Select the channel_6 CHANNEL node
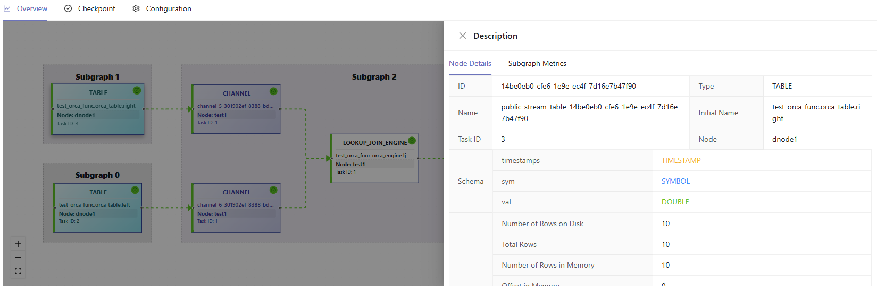The height and width of the screenshot is (291, 877). click(236, 208)
